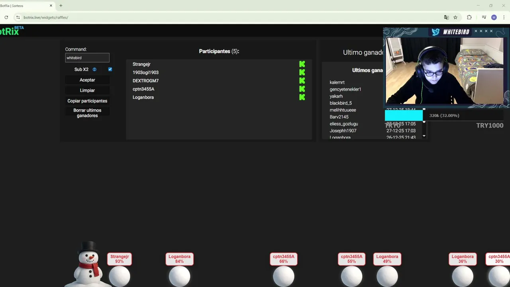
Task: Open a new browser tab
Action: (x=61, y=6)
